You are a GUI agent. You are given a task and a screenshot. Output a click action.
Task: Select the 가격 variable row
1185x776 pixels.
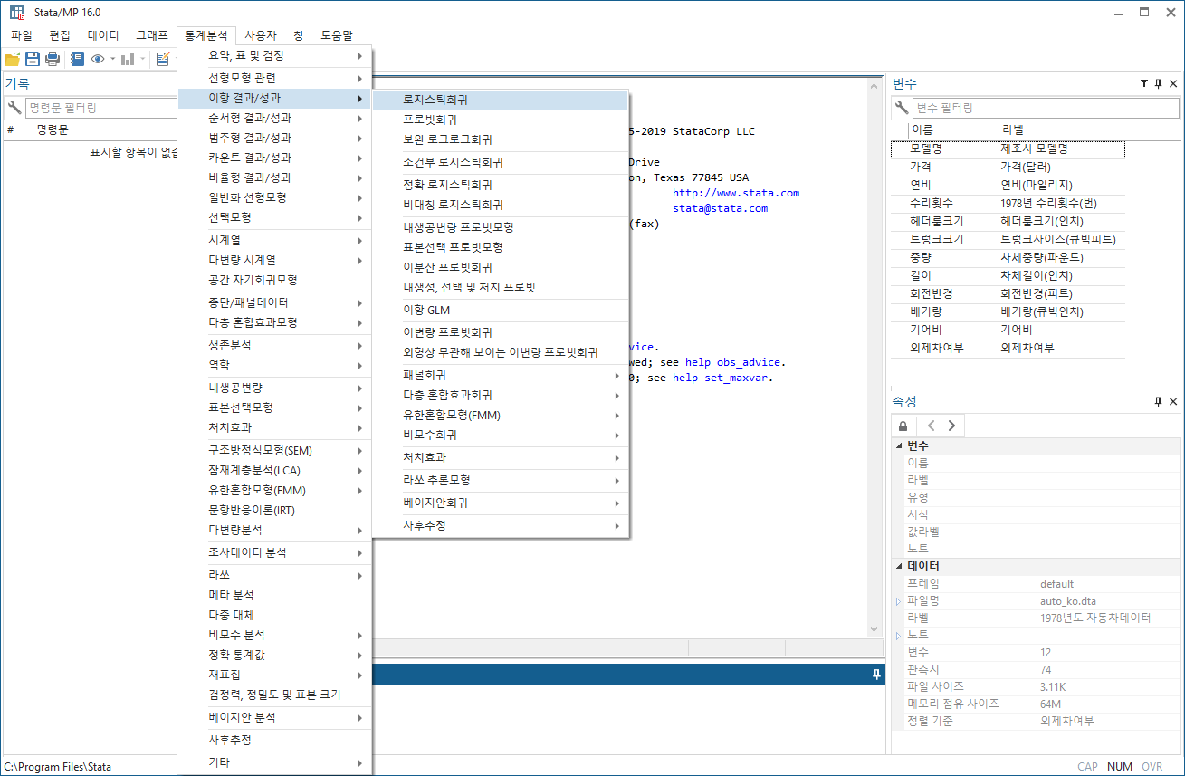tap(1008, 167)
